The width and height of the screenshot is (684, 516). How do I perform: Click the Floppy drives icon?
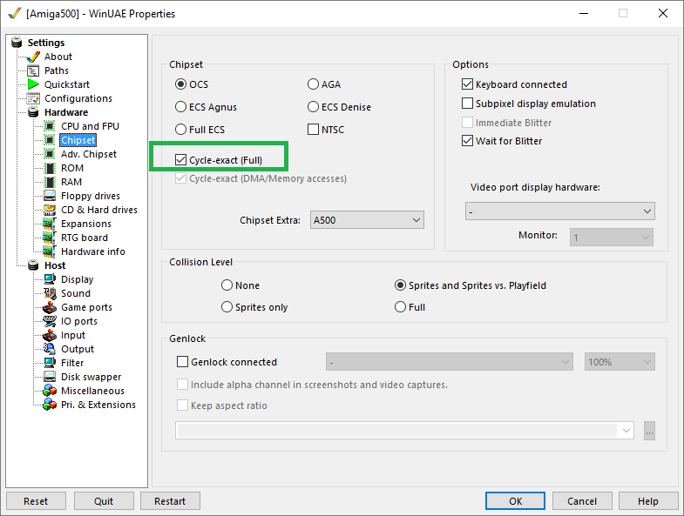[50, 196]
